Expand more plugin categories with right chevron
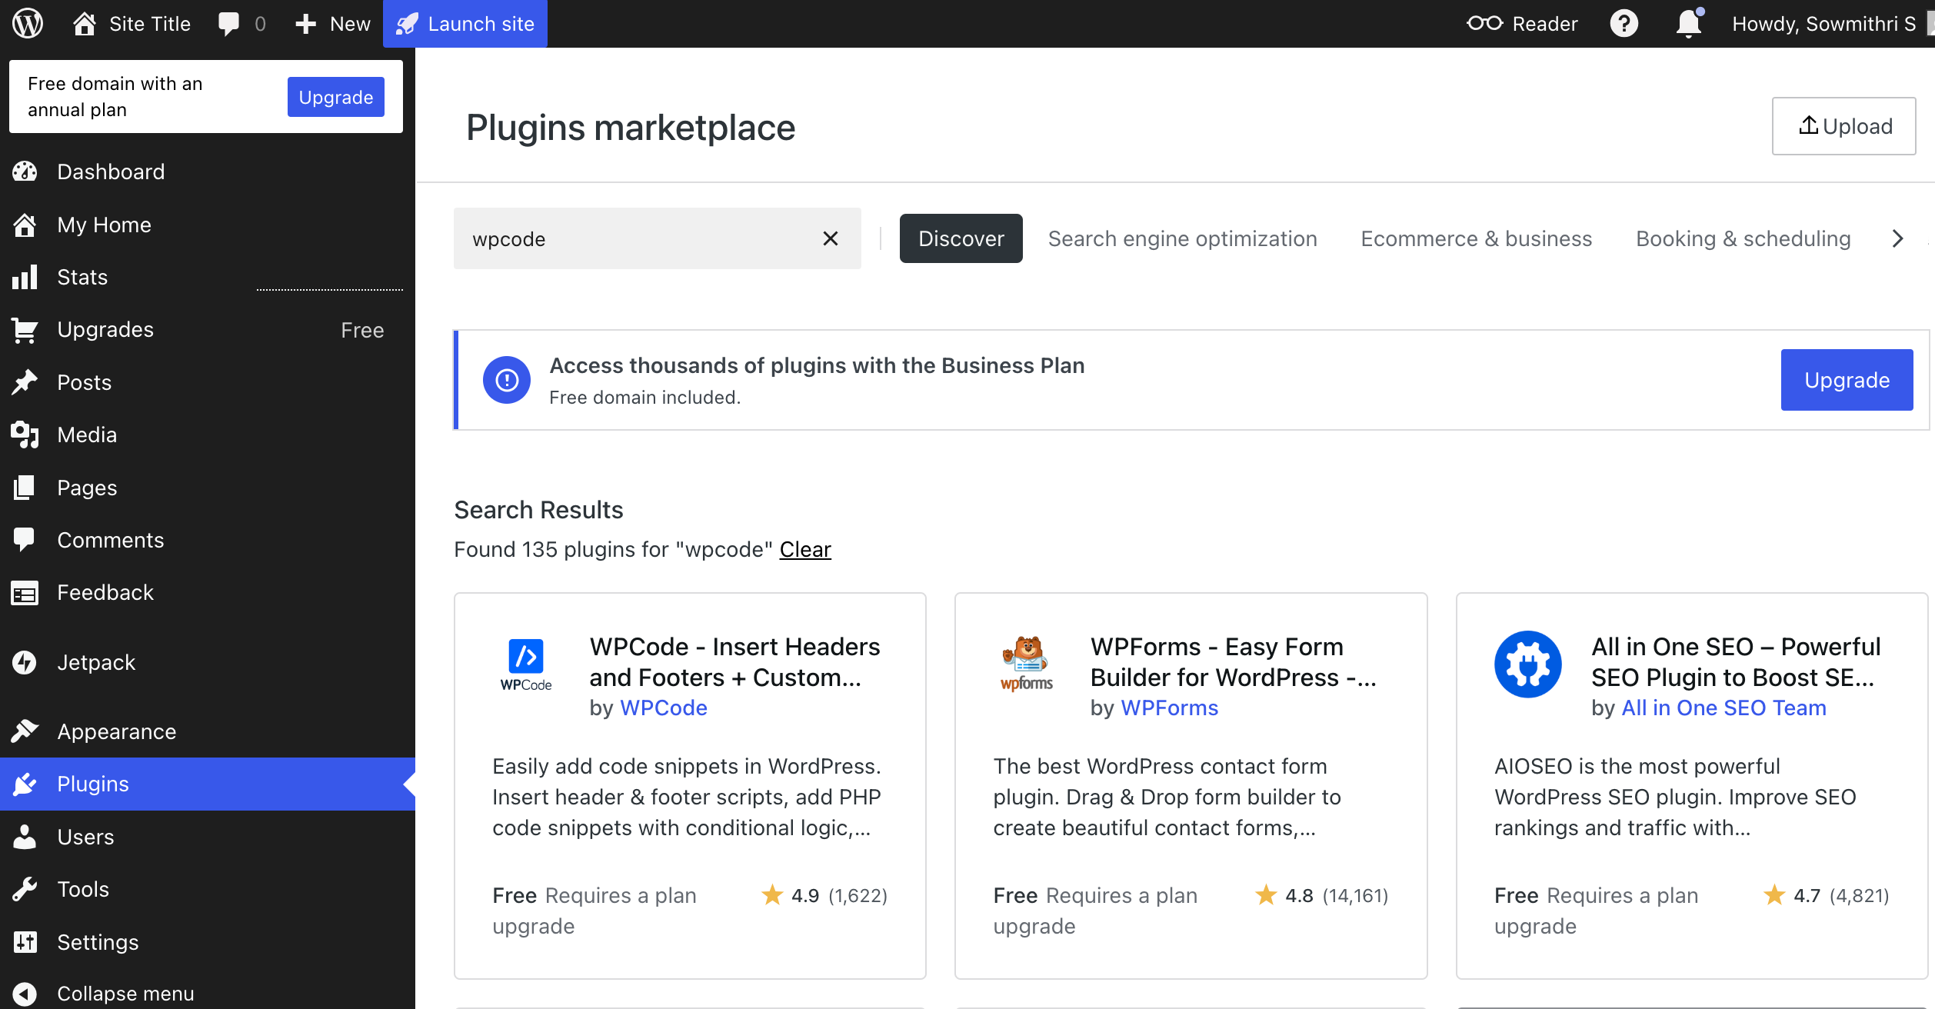Screen dimensions: 1935x1009 [1897, 238]
